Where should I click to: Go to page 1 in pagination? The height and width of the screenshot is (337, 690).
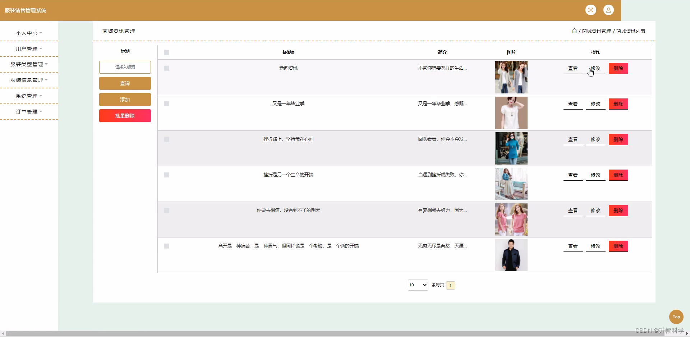(451, 285)
